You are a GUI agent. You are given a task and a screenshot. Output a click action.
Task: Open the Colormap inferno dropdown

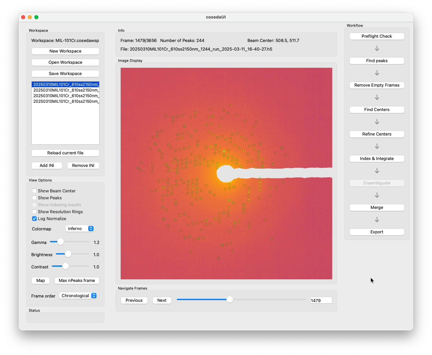80,228
